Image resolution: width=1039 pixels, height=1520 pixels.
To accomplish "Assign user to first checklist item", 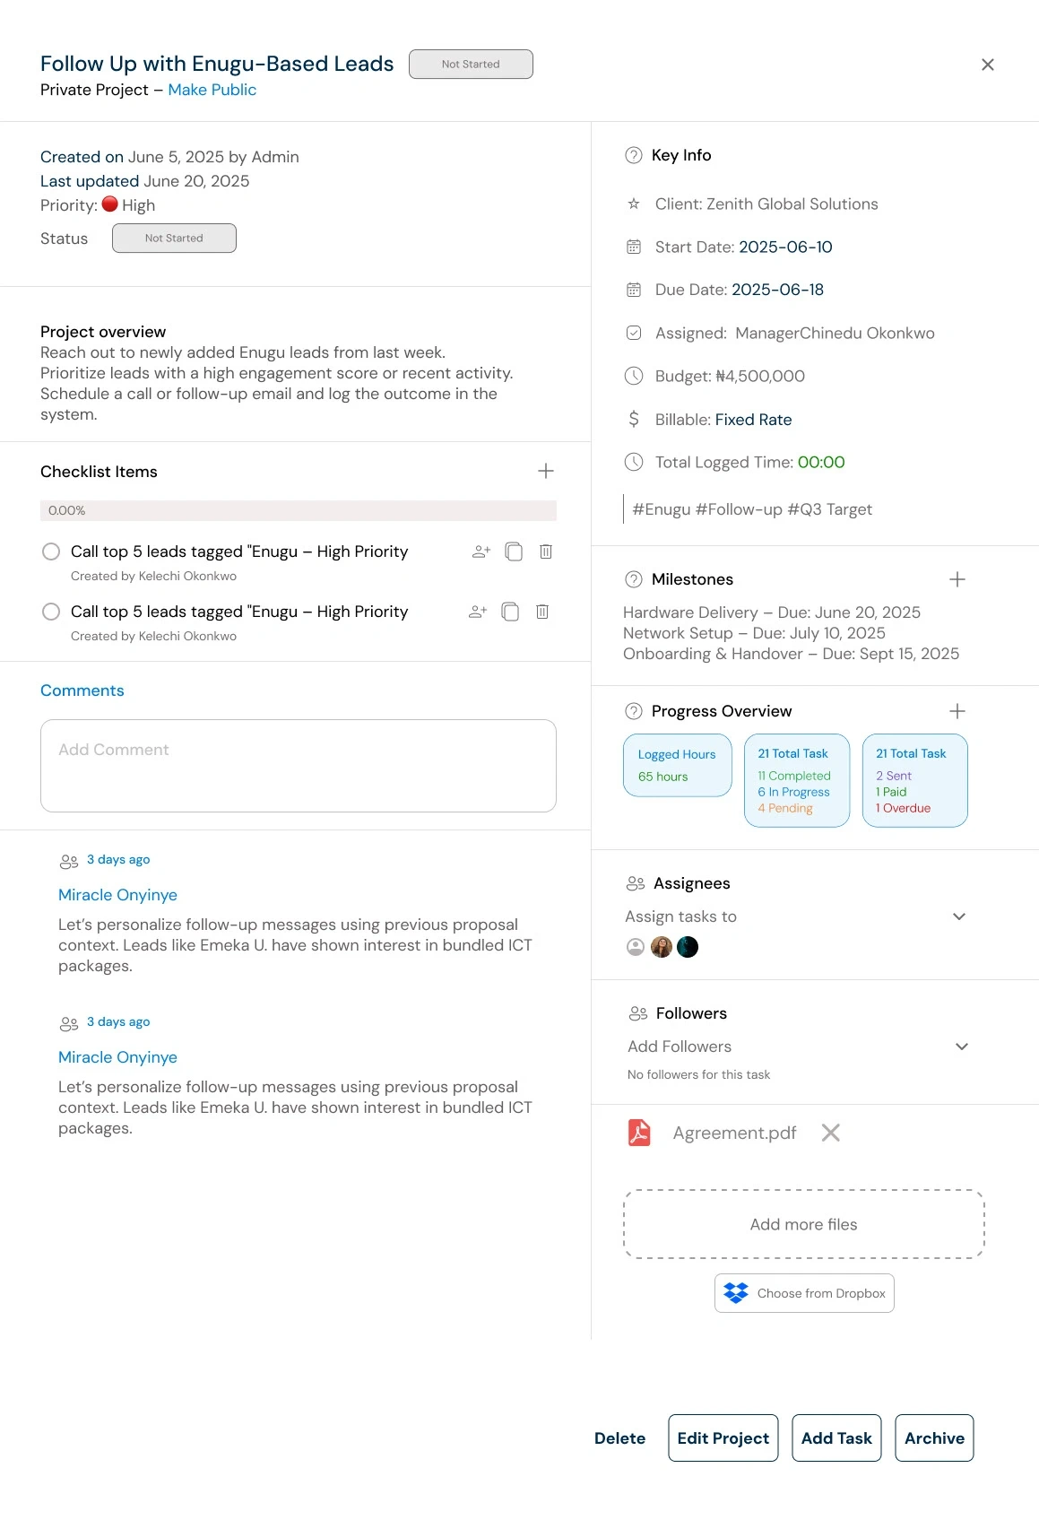I will [481, 552].
